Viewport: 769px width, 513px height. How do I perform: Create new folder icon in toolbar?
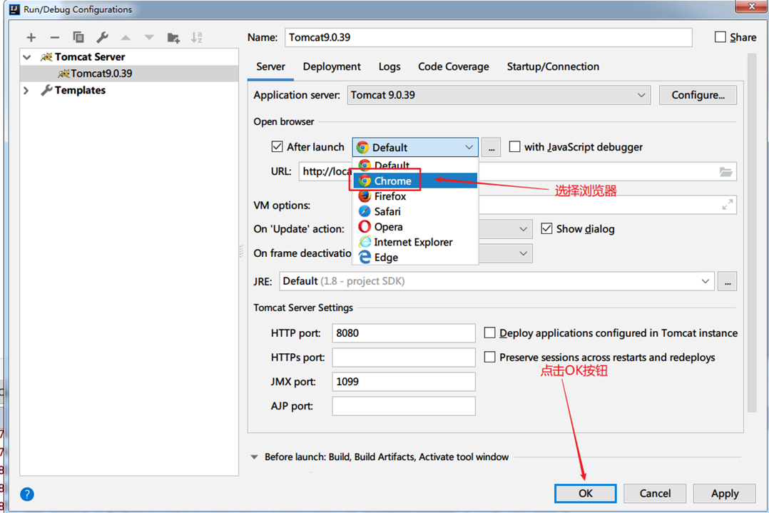coord(173,37)
